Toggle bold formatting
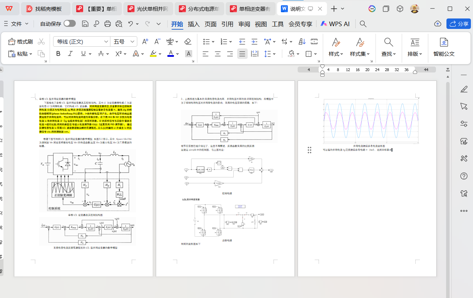This screenshot has height=298, width=473. point(58,54)
